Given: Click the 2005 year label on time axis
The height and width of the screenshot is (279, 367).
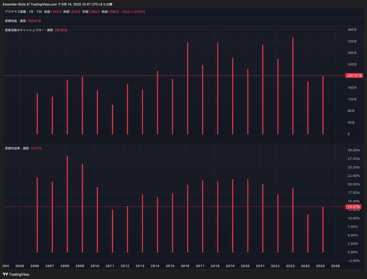Looking at the screenshot, I should click(x=20, y=266).
